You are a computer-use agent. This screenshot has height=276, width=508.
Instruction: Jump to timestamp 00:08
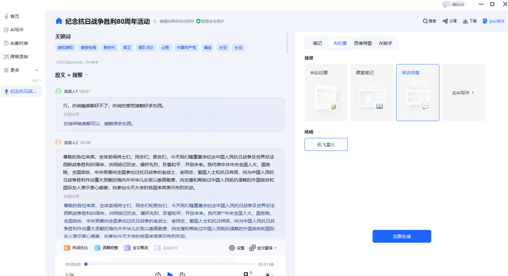85,143
